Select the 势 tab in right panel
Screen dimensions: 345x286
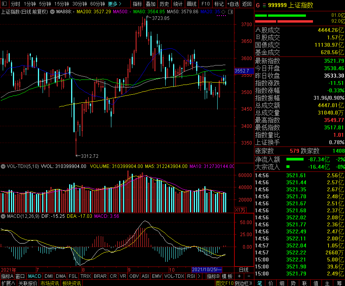[293, 283]
